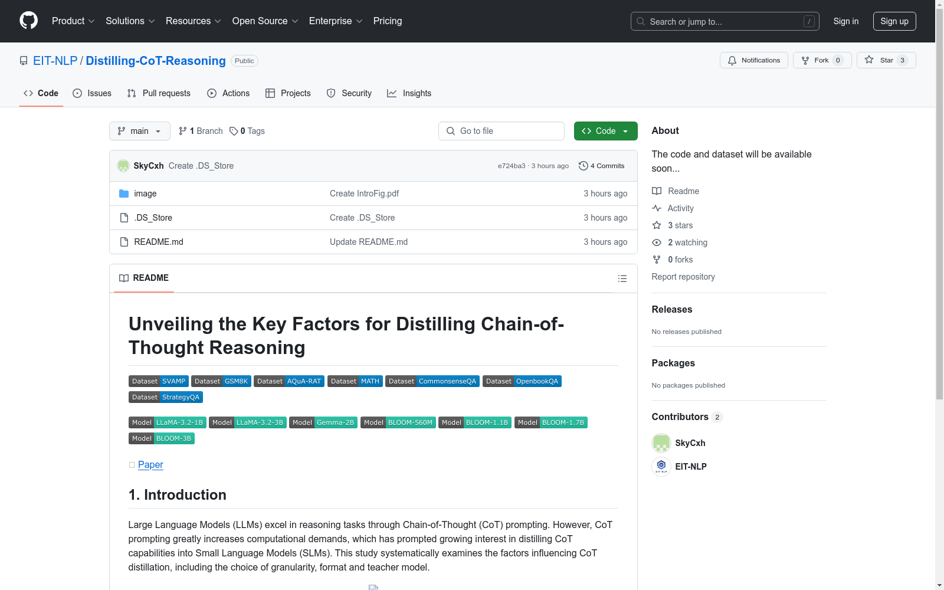This screenshot has height=590, width=944.
Task: Expand the Product menu
Action: (73, 21)
